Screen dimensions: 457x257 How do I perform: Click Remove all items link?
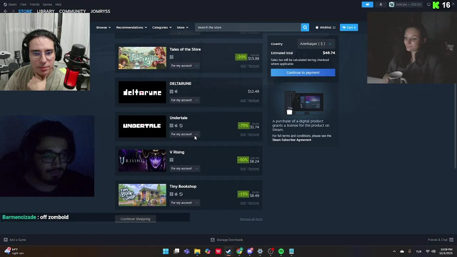(251, 219)
